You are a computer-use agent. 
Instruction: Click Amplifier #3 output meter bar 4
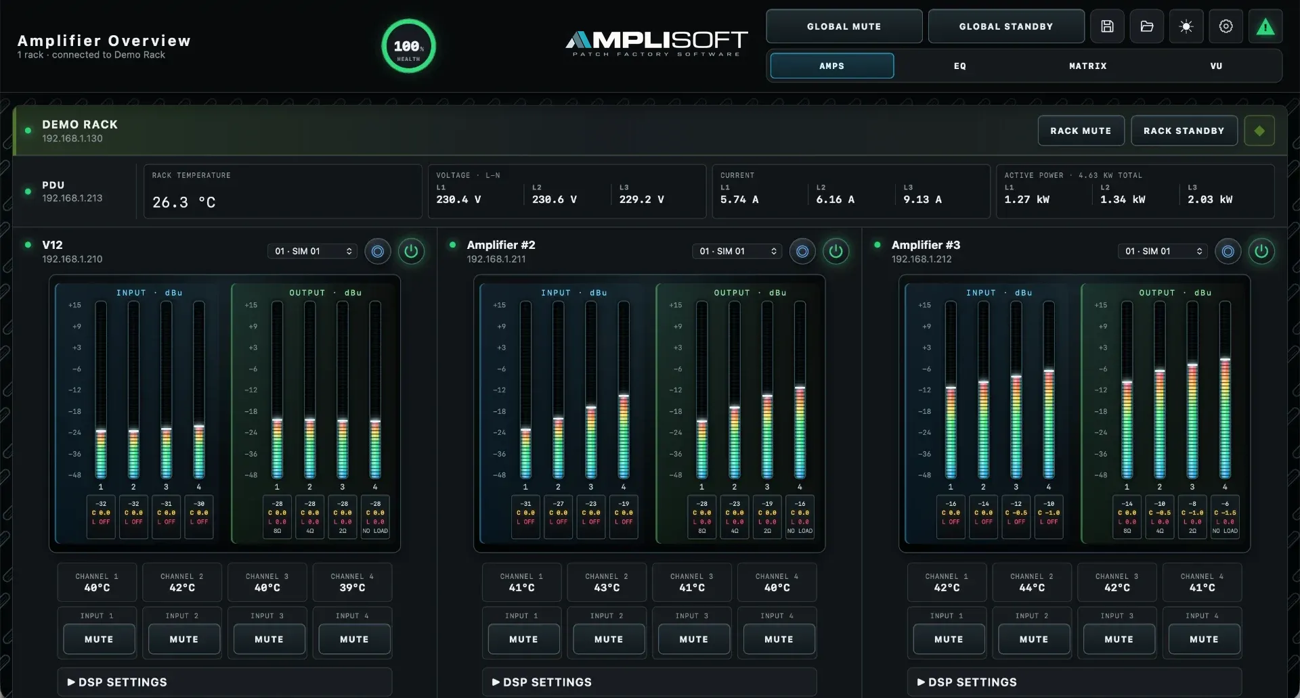click(1225, 390)
